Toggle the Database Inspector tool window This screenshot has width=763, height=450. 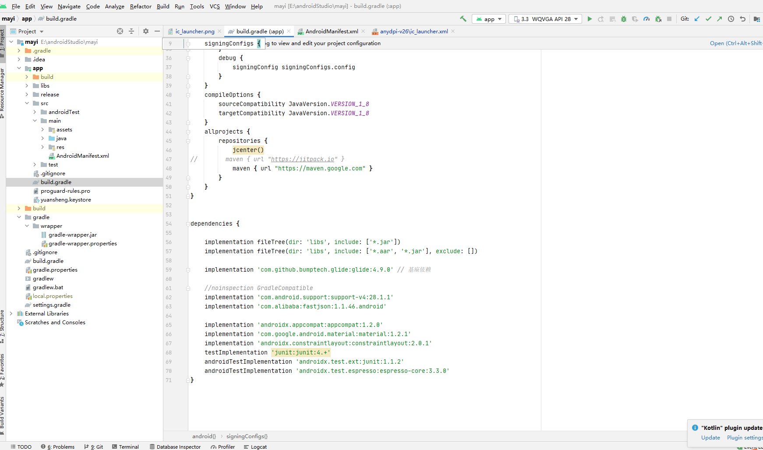tap(175, 446)
